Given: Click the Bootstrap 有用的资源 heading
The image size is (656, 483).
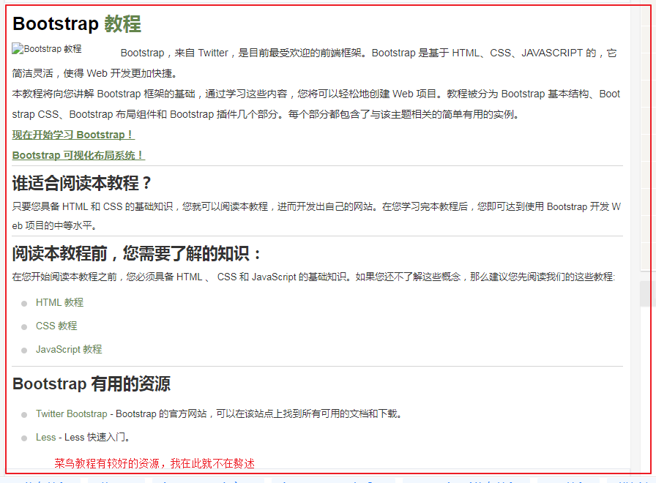Looking at the screenshot, I should [x=92, y=383].
